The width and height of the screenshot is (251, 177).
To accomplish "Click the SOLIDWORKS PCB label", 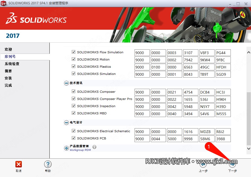I will click(91, 138).
